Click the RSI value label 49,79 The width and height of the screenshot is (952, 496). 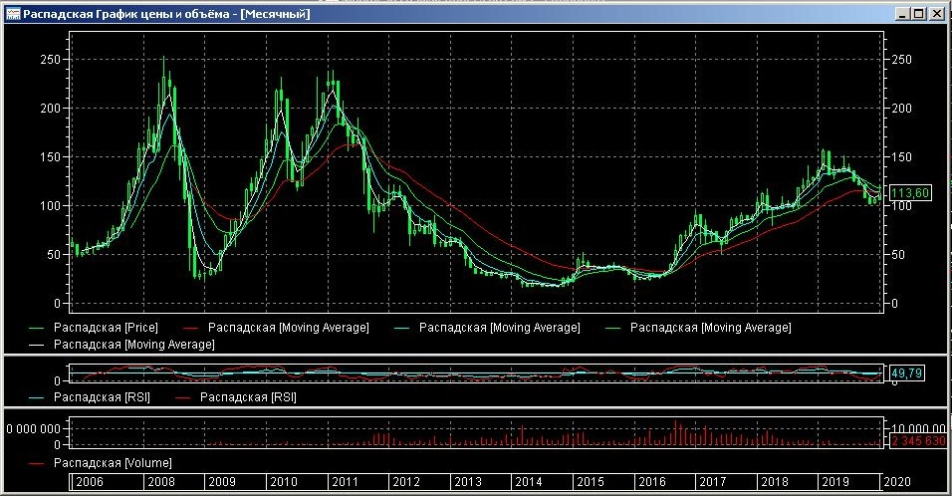(906, 372)
